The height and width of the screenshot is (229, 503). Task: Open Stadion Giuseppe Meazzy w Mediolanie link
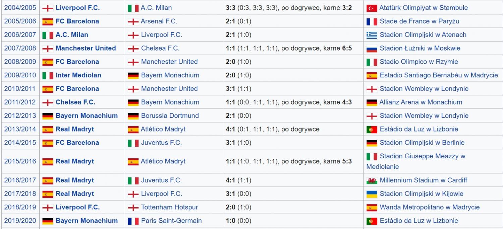pyautogui.click(x=416, y=161)
